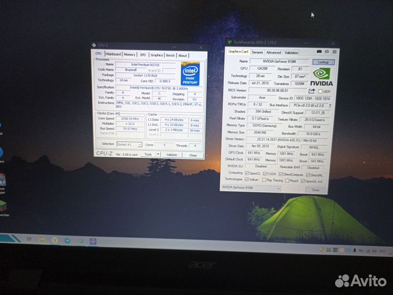Toggle the Vulkan checkbox

247,179
